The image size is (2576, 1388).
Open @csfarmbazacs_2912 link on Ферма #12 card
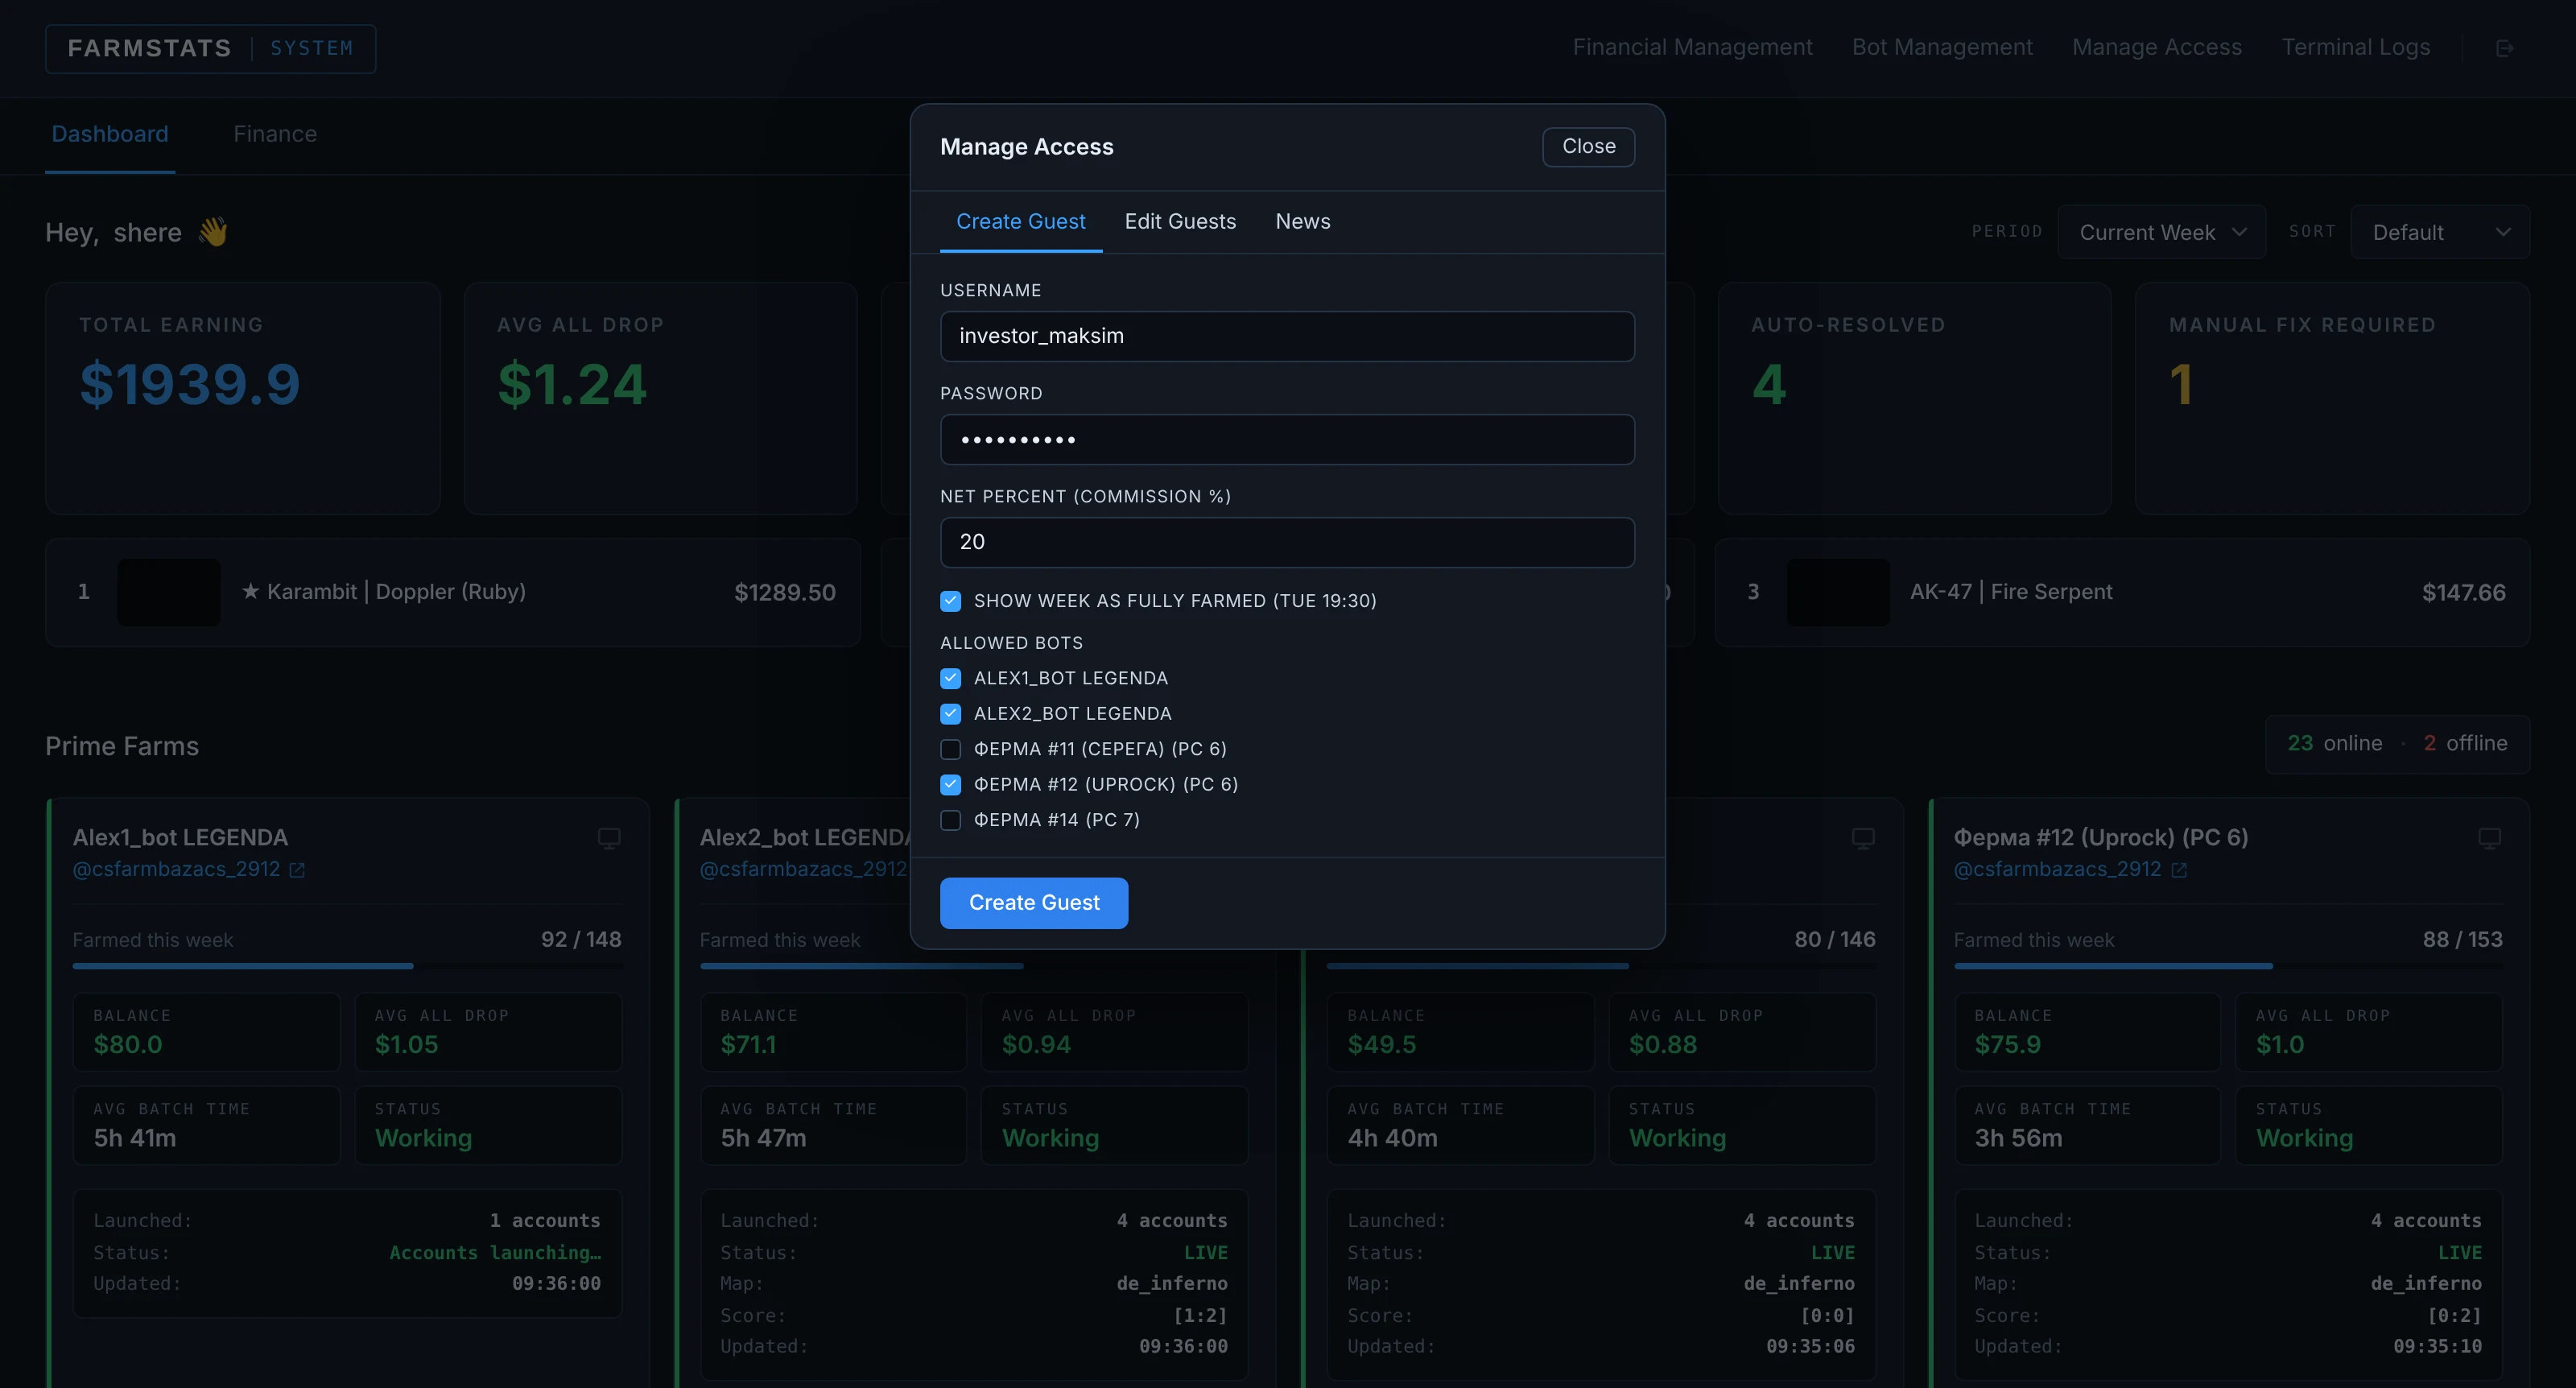pos(2057,869)
